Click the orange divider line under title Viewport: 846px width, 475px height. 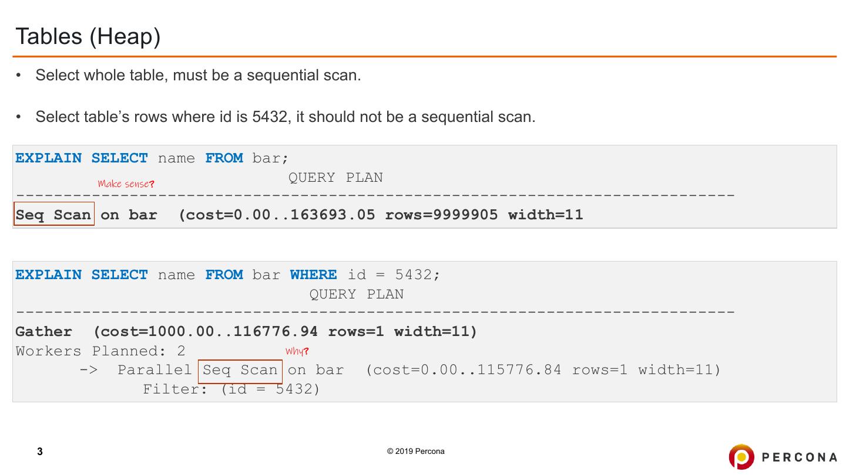click(x=424, y=57)
